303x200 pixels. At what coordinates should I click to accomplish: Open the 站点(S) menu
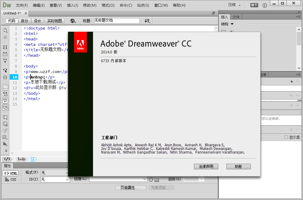(143, 5)
